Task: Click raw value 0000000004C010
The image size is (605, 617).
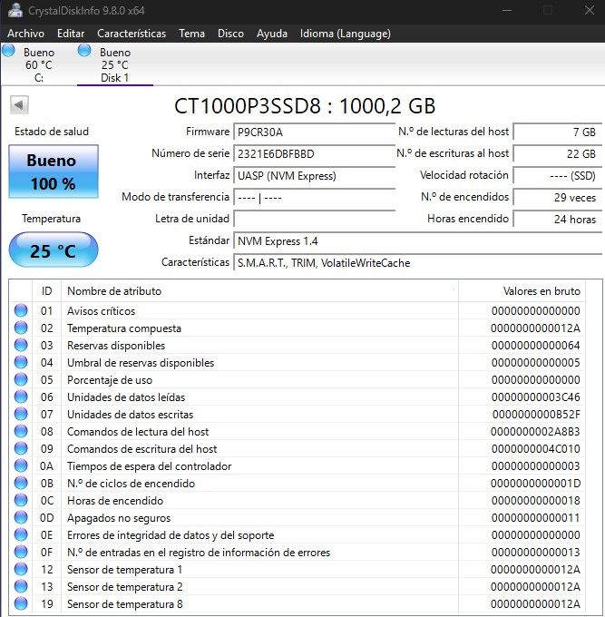Action: [x=535, y=449]
